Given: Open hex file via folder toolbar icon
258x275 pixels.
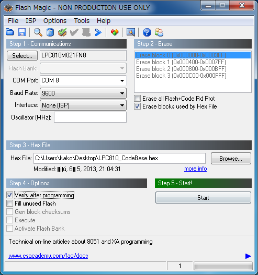Looking at the screenshot, I should 10,32.
